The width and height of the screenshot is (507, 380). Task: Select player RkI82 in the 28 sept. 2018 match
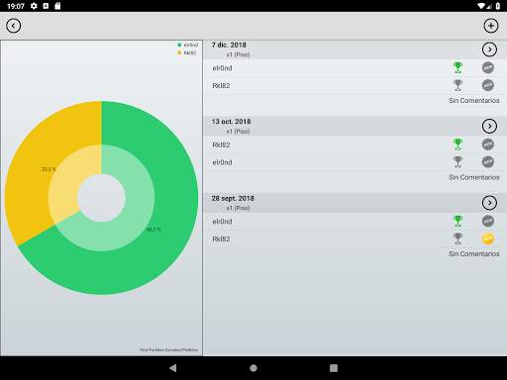coord(221,238)
